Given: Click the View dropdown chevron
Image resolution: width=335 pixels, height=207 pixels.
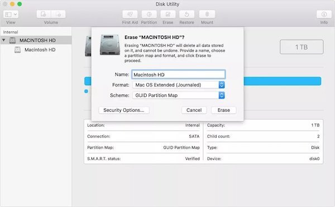Looking at the screenshot, I should coord(15,14).
